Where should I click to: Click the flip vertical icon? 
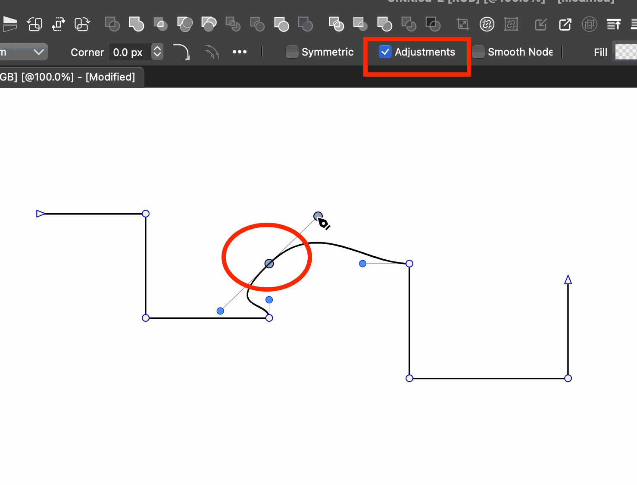pos(9,24)
